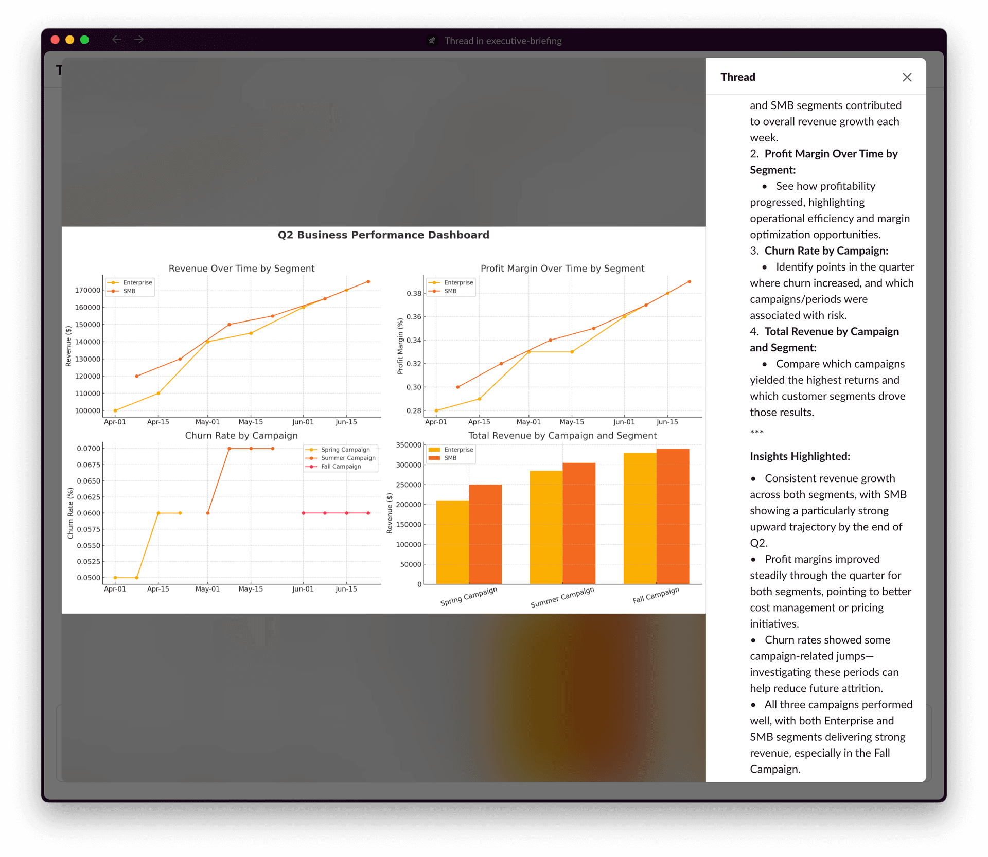The width and height of the screenshot is (988, 857).
Task: Click the "Insights Highlighted:" heading
Action: pyautogui.click(x=800, y=456)
